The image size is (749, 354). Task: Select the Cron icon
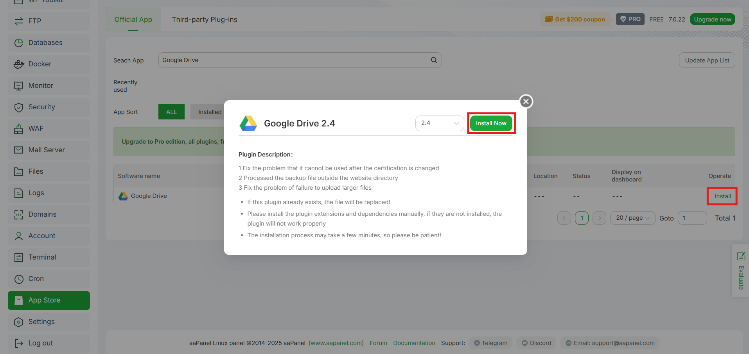(x=19, y=279)
